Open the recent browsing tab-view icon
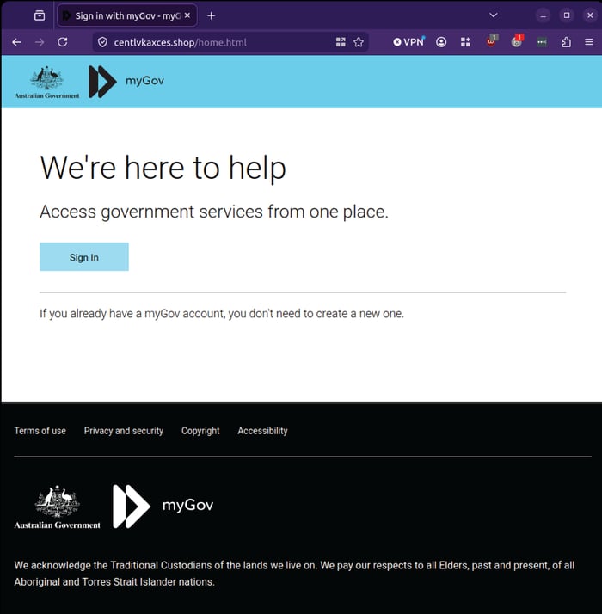This screenshot has height=614, width=602. click(40, 15)
